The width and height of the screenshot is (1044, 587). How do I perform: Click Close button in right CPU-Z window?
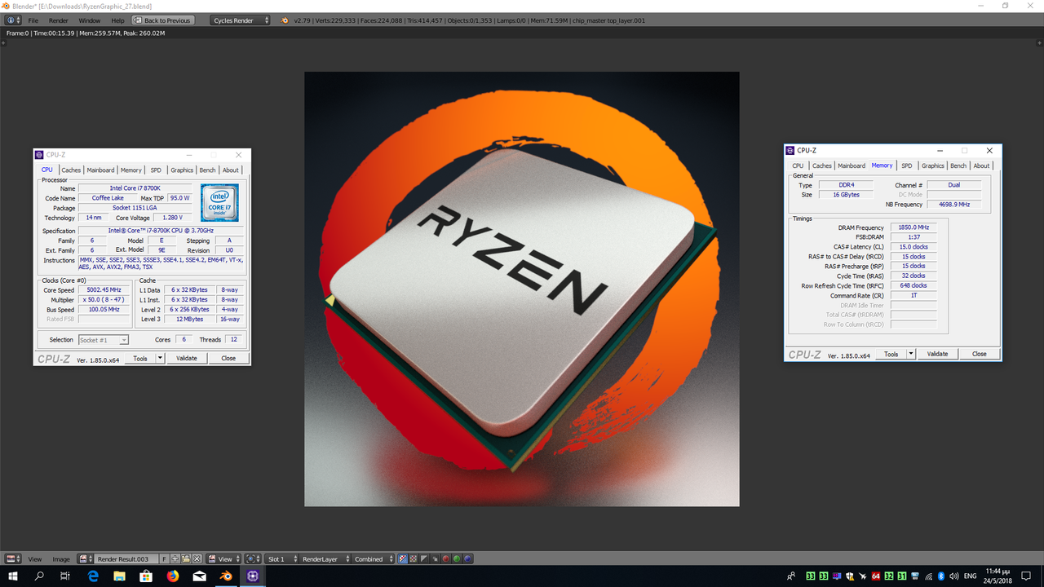(980, 354)
